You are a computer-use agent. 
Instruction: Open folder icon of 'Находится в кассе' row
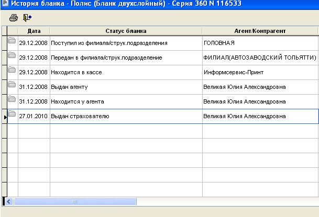[x=12, y=70]
